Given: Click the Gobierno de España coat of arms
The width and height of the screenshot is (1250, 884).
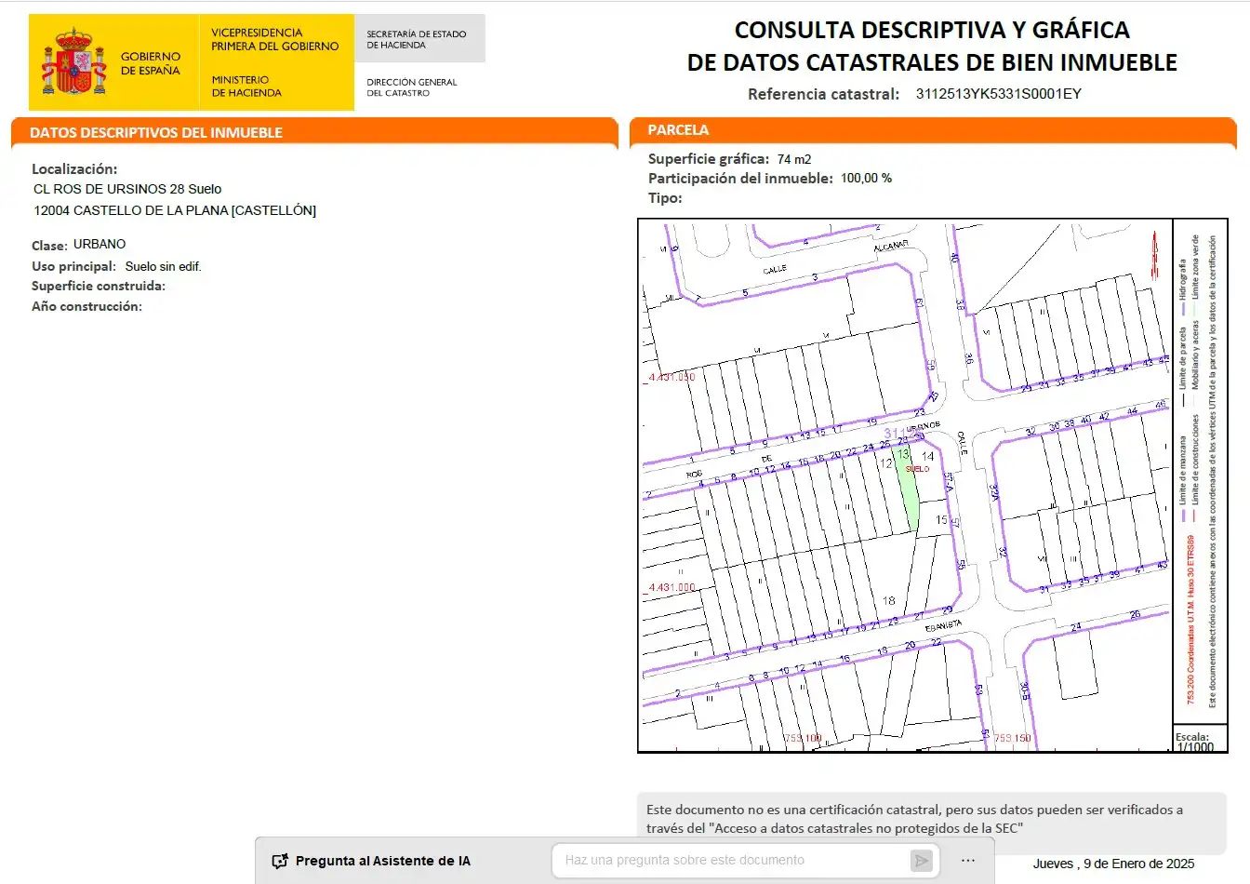Looking at the screenshot, I should point(73,61).
